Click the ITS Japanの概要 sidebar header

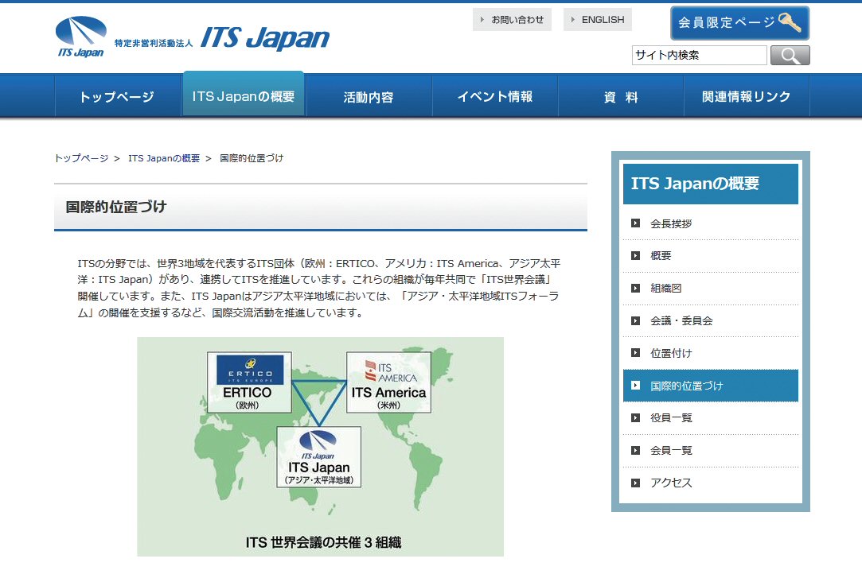click(710, 184)
